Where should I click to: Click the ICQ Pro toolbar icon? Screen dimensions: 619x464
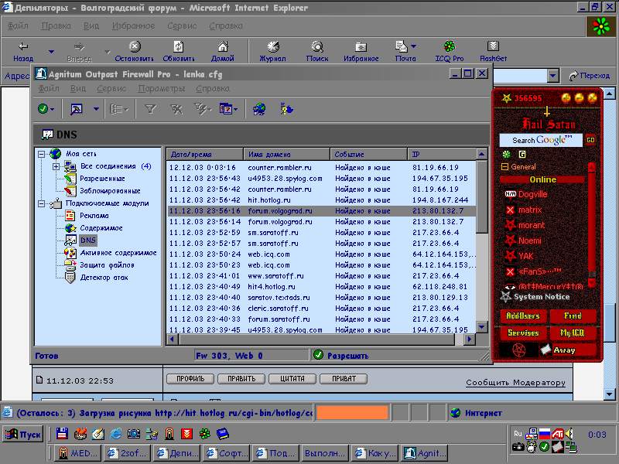pos(449,47)
